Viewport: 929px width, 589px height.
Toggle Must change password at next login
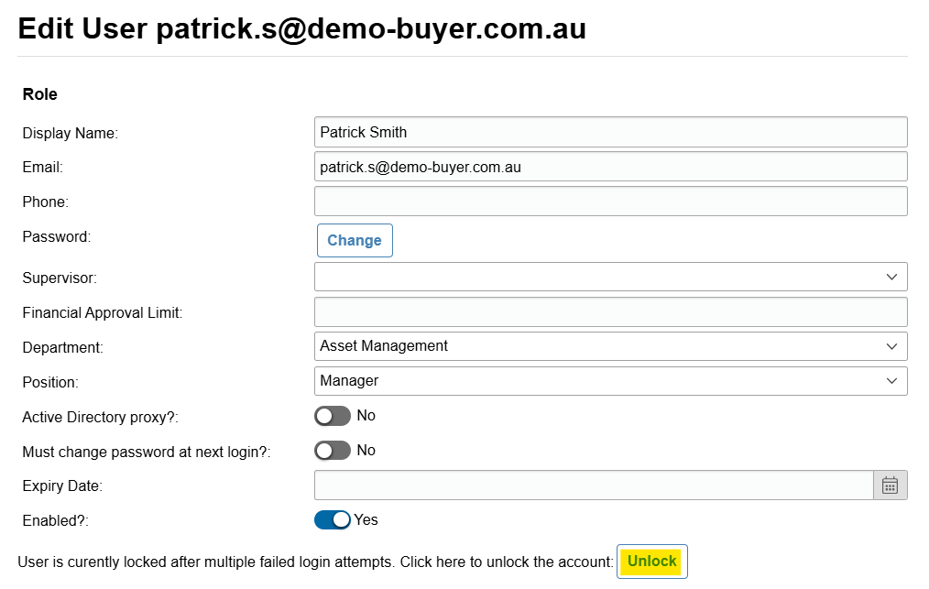tap(333, 451)
